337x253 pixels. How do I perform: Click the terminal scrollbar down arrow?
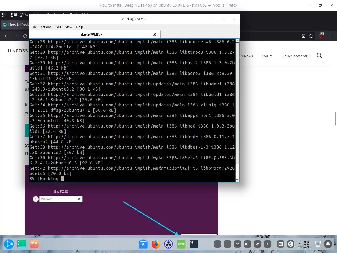pos(237,180)
